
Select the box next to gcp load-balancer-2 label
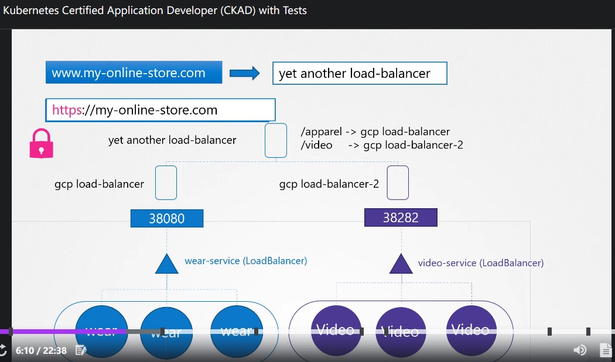click(x=398, y=182)
